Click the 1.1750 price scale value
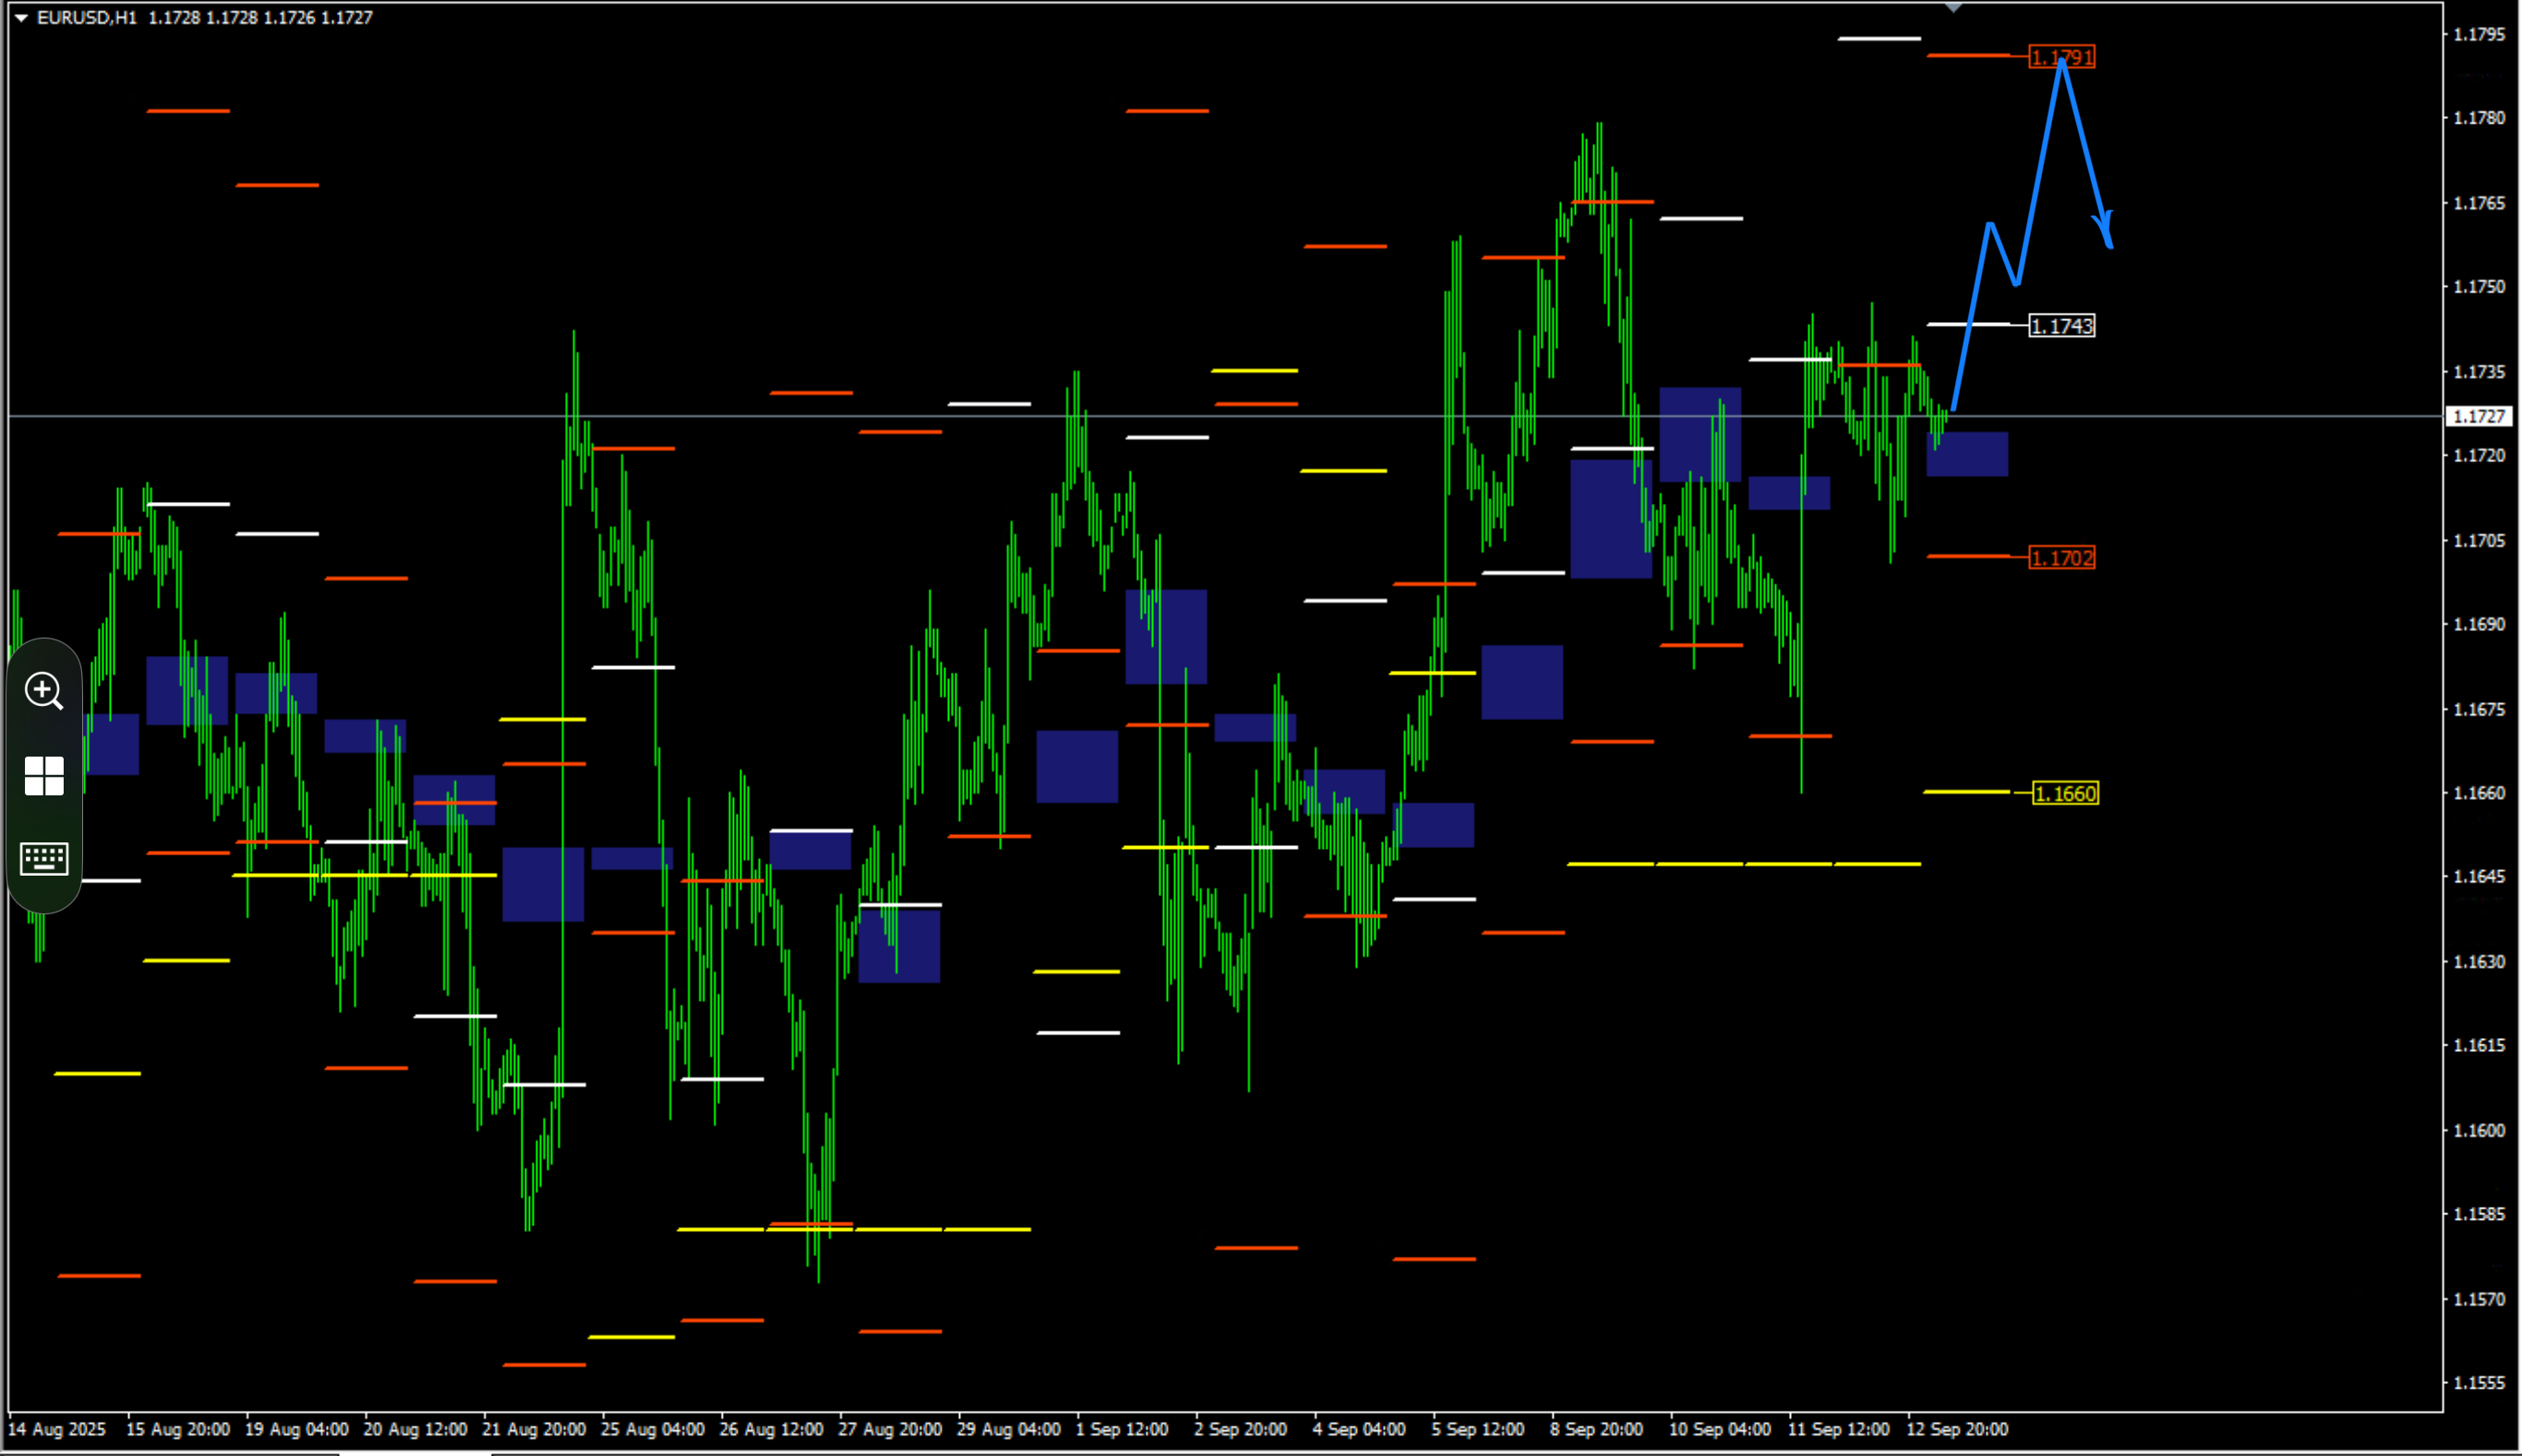Screen dimensions: 2522x1456 point(2479,287)
